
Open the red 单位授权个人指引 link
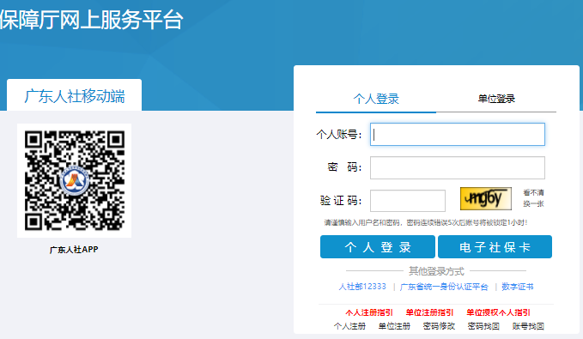[498, 312]
